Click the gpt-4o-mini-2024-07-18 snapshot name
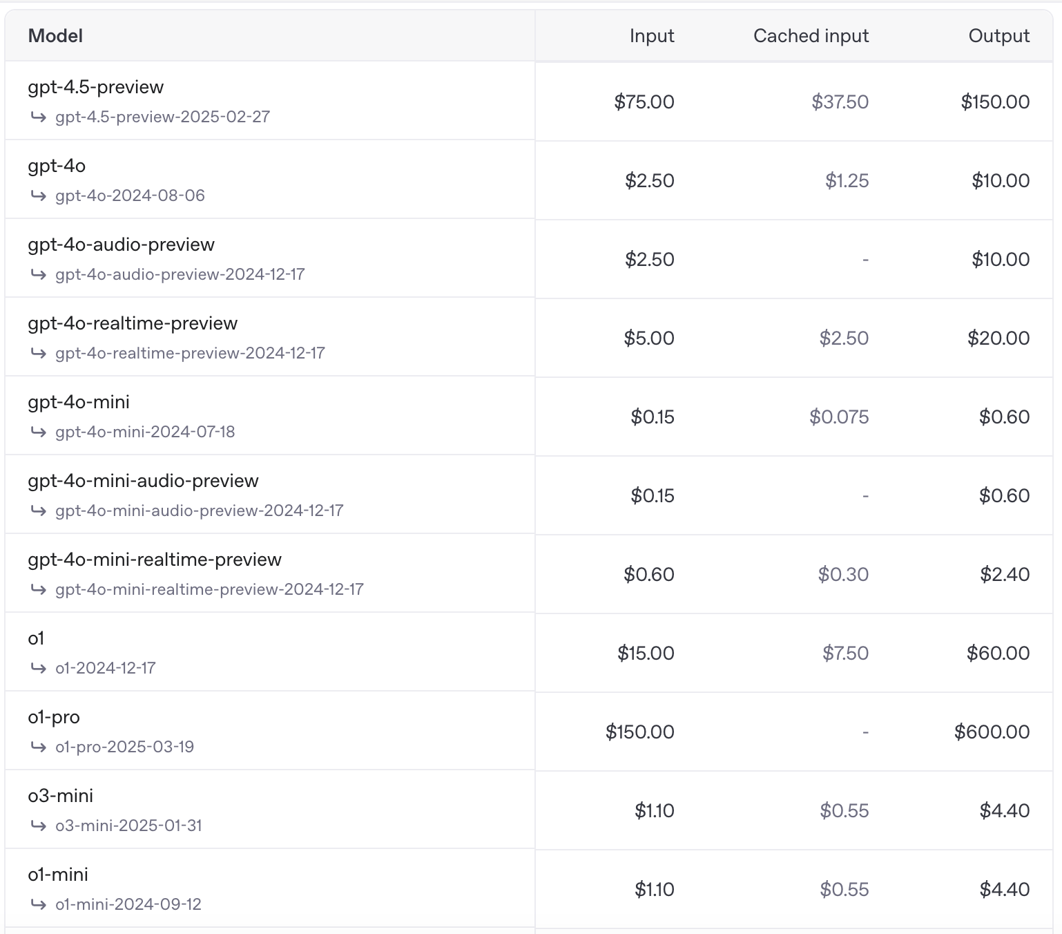The image size is (1062, 934). 145,432
